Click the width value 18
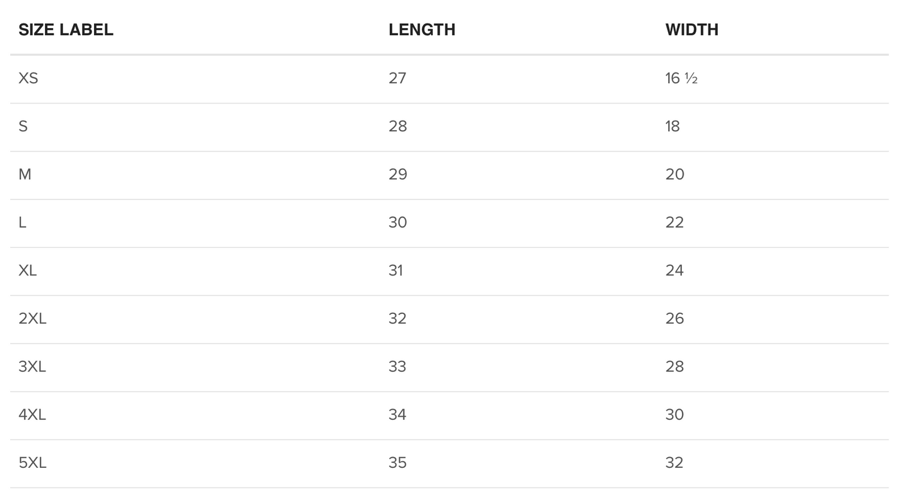The image size is (898, 499). [672, 126]
